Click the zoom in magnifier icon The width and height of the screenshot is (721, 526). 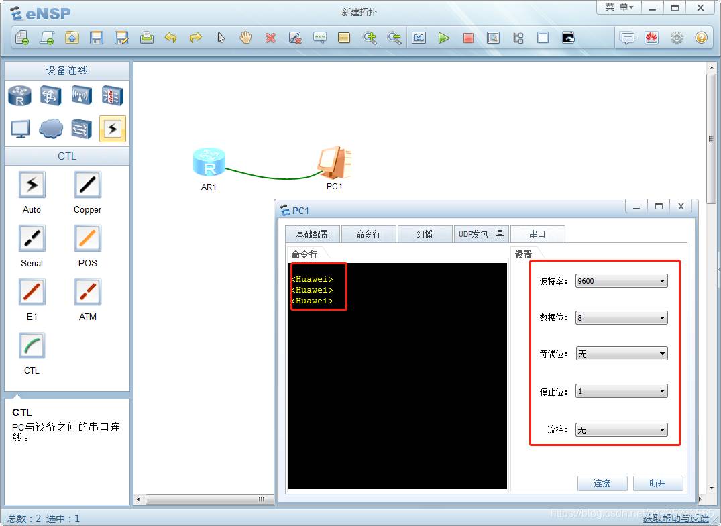pyautogui.click(x=370, y=38)
